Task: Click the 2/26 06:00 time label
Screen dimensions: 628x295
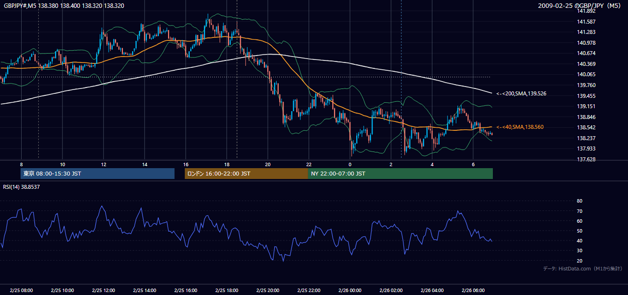Action: coord(474,291)
